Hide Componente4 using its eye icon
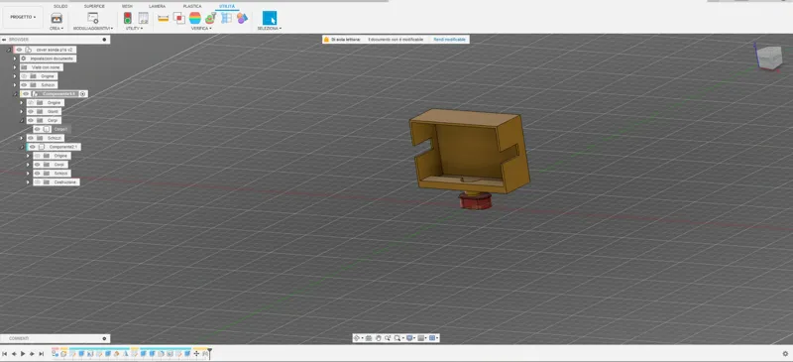Viewport: 793px width, 362px height. (26, 93)
